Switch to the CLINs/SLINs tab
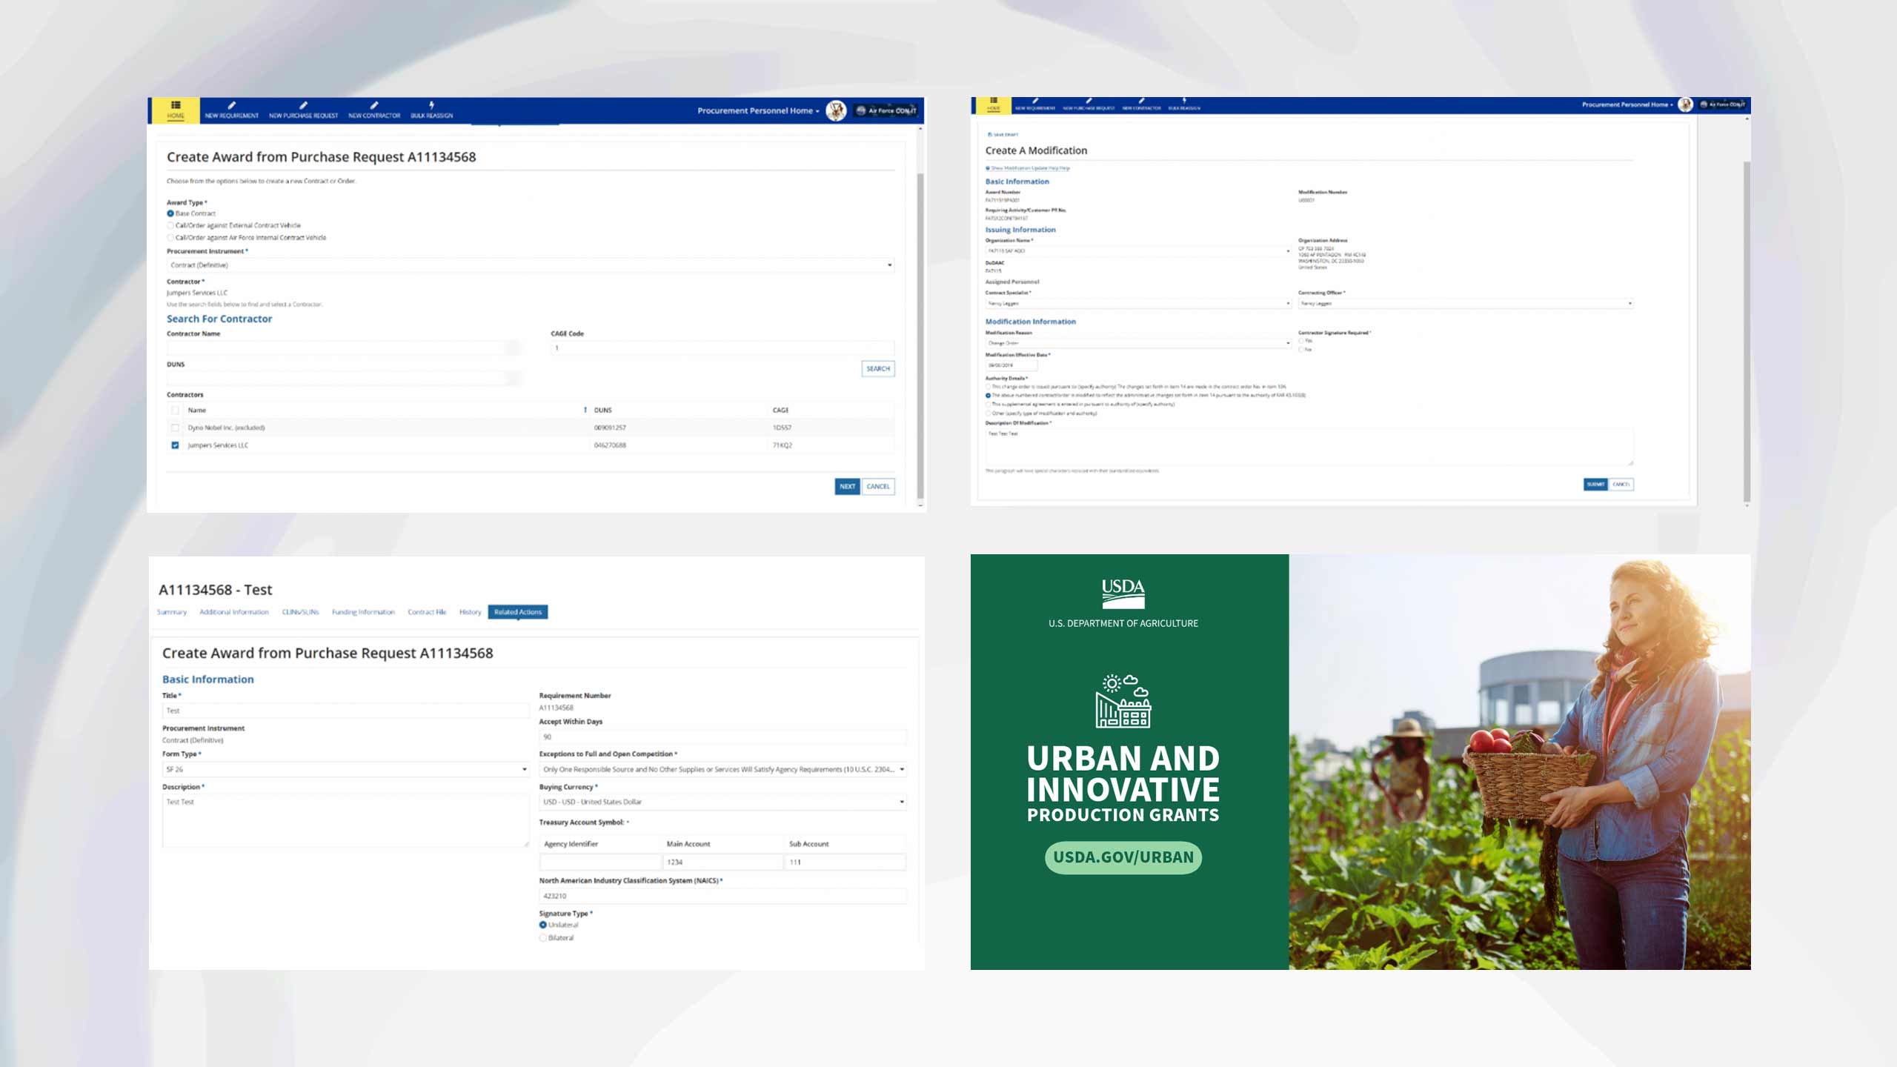This screenshot has height=1067, width=1897. click(300, 612)
